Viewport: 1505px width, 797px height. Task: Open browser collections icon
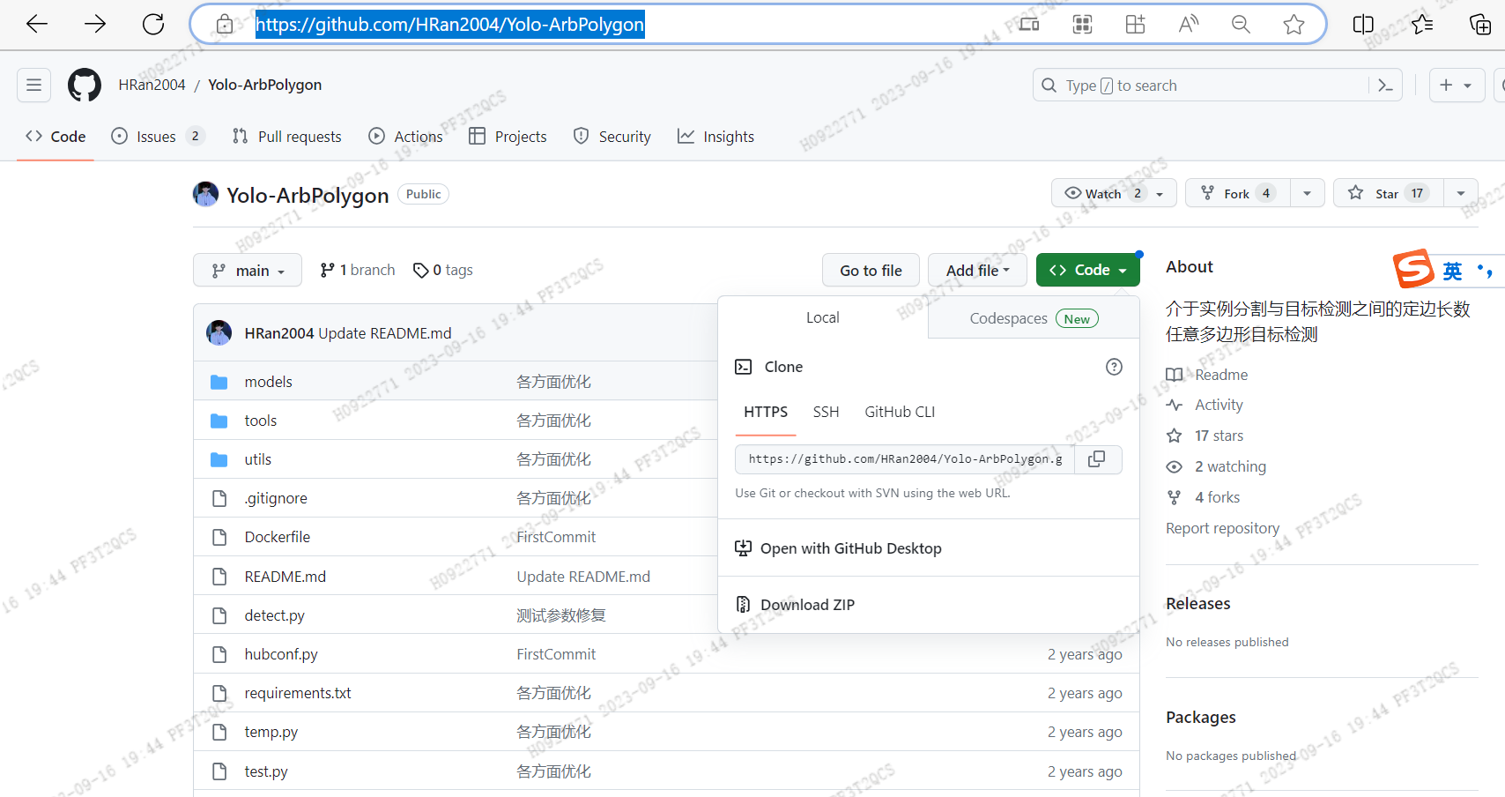click(1480, 24)
